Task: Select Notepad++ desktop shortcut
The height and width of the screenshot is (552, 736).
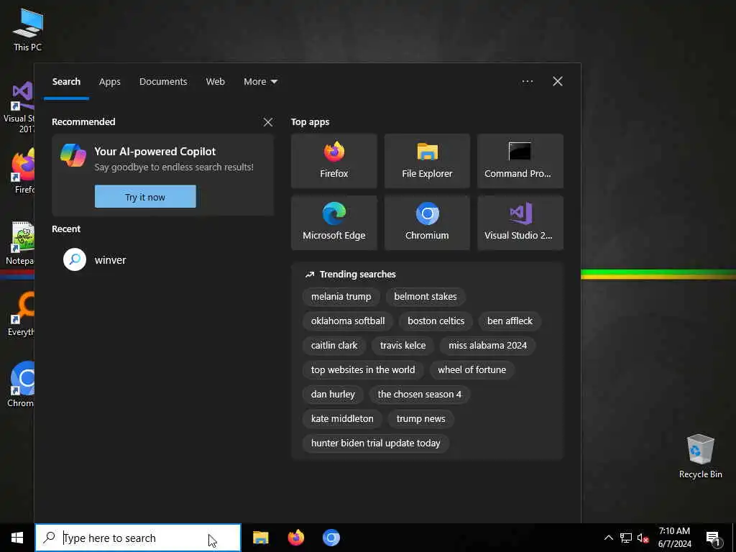Action: [x=20, y=244]
